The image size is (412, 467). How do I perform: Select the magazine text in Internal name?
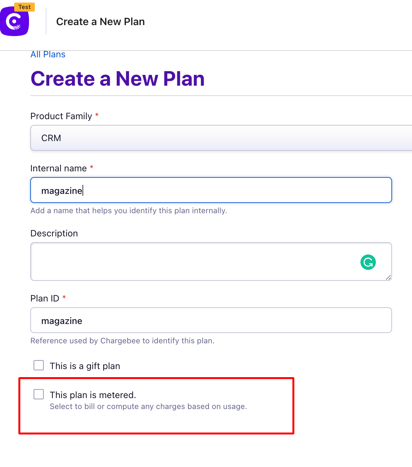point(62,190)
